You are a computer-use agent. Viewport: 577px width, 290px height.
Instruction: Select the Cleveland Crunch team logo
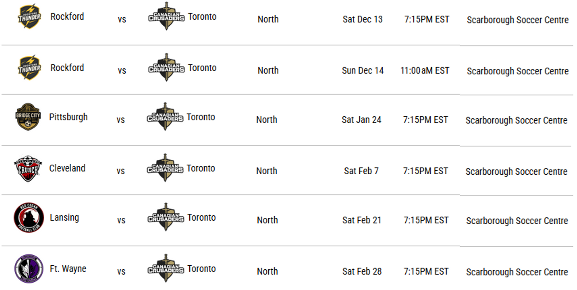(x=28, y=169)
